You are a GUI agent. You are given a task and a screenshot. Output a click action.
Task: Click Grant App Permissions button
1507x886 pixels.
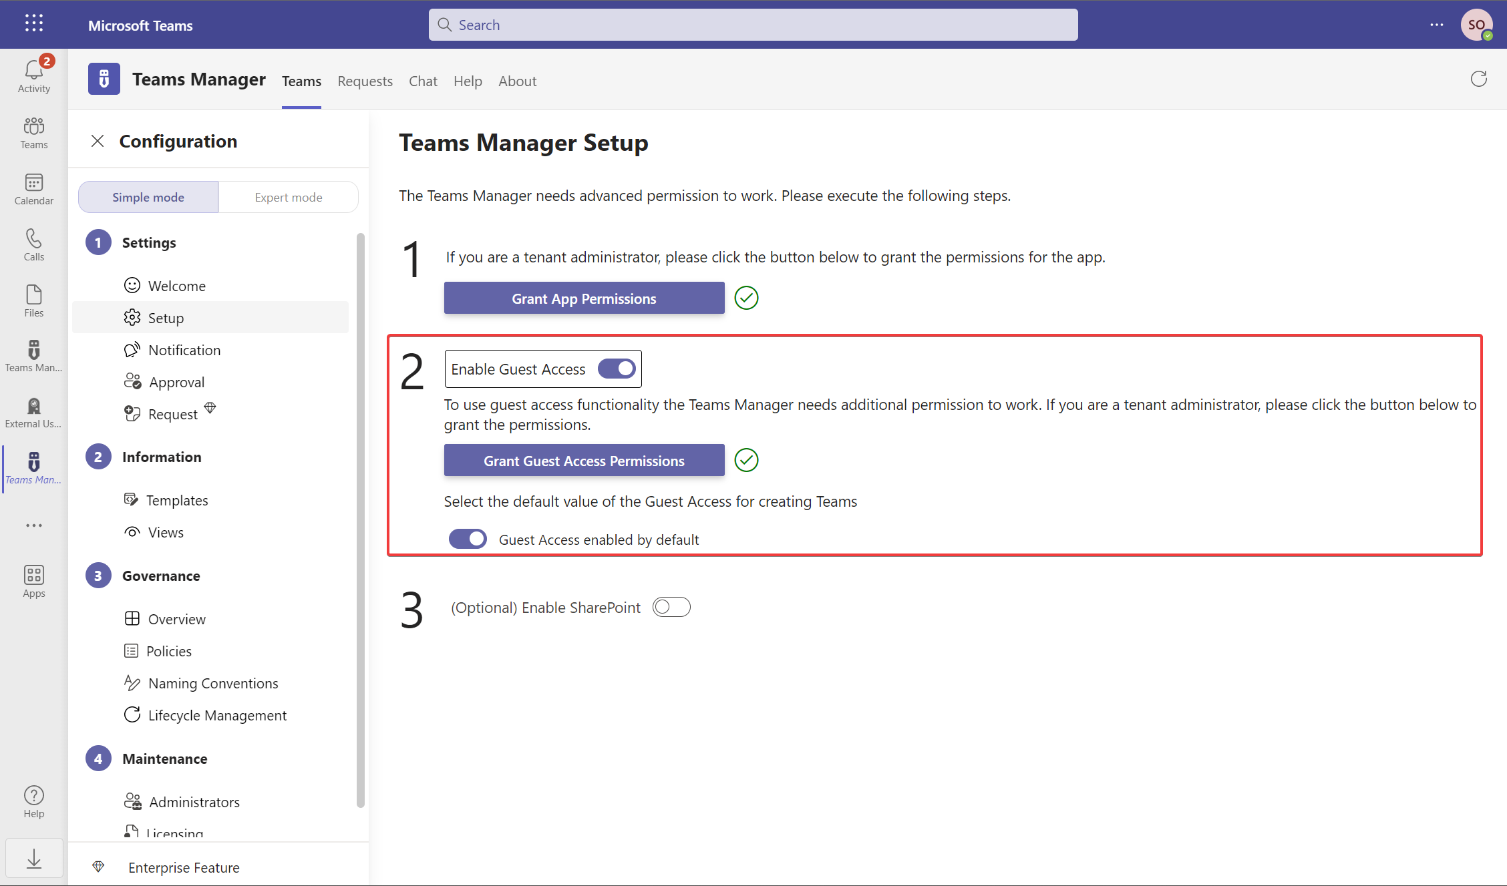584,298
